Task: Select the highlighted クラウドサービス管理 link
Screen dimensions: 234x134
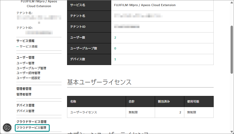Action: (32, 128)
